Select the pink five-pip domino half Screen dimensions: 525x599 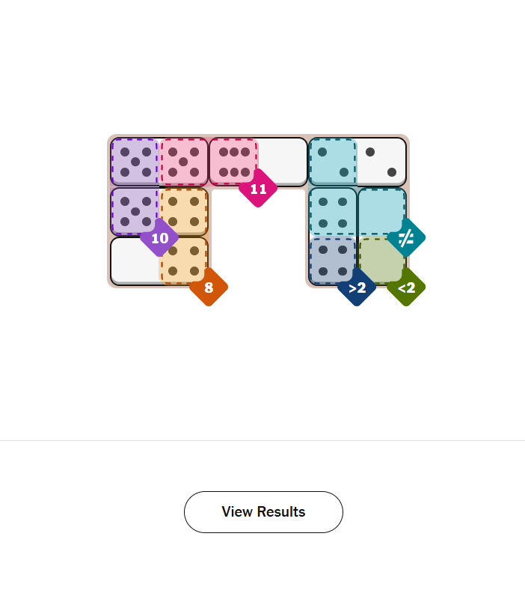(x=183, y=162)
